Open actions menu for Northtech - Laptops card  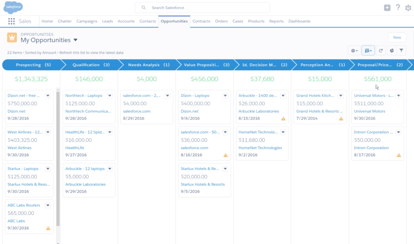(x=110, y=96)
